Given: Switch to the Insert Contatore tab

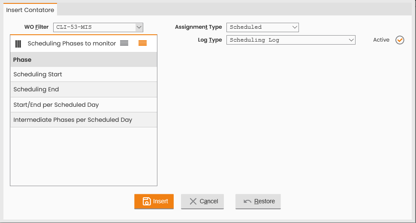Looking at the screenshot, I should pyautogui.click(x=30, y=10).
